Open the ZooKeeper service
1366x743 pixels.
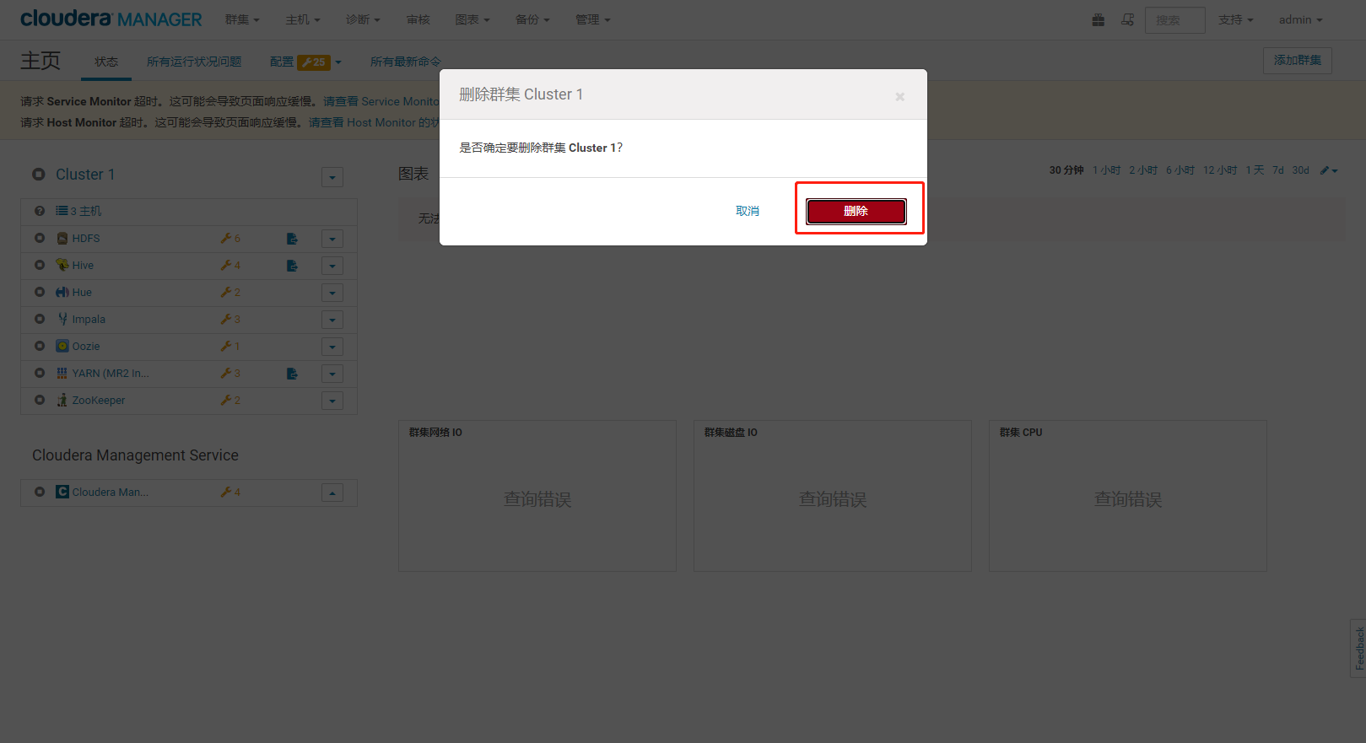click(99, 401)
